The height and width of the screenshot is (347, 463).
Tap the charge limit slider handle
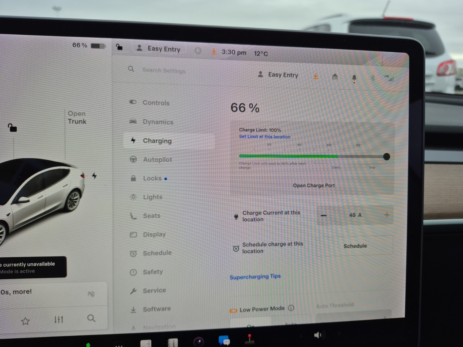point(386,157)
